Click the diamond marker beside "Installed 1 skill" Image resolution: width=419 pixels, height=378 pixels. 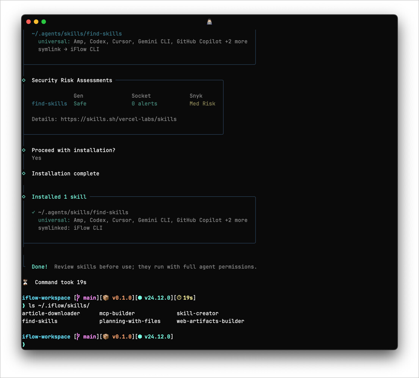pos(24,197)
